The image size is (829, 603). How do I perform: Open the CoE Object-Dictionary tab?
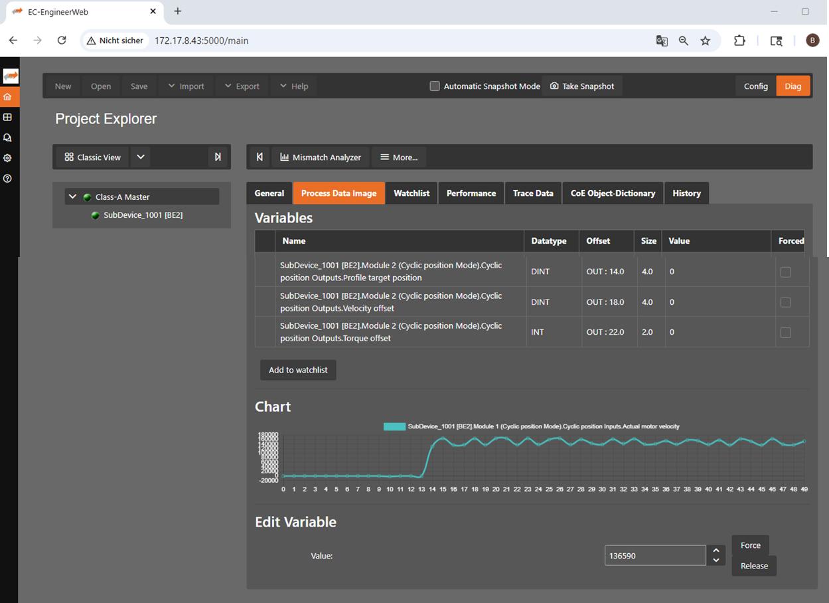coord(613,193)
